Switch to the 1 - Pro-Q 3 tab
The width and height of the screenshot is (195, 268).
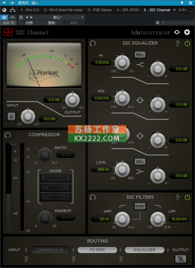(30, 10)
